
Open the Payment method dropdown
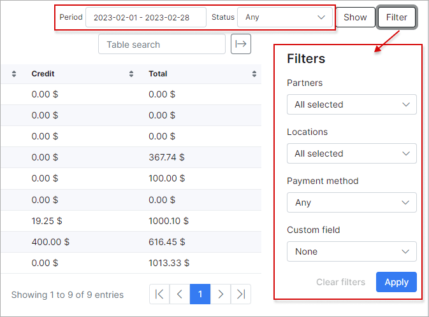click(352, 202)
